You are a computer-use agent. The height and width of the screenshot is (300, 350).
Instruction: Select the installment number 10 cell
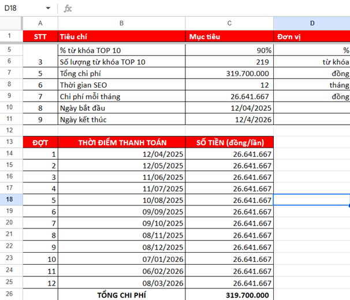click(x=40, y=259)
